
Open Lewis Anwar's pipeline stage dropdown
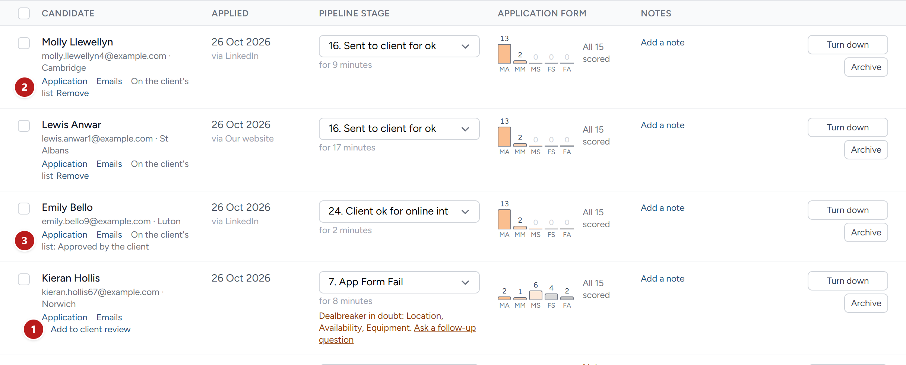(x=399, y=129)
